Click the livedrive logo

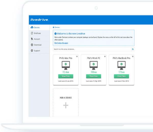(x=40, y=20)
